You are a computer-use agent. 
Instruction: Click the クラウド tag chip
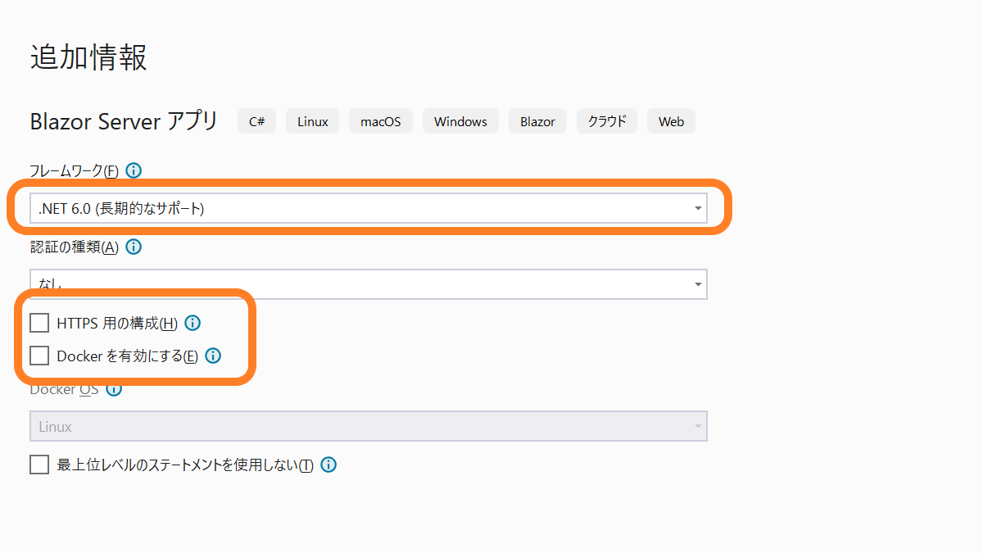pyautogui.click(x=607, y=121)
